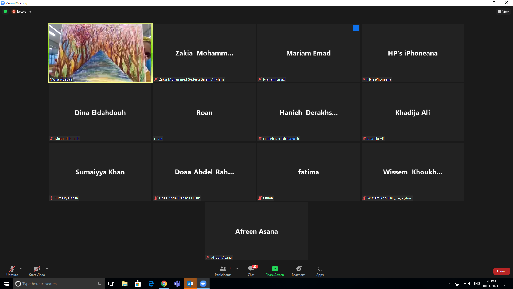513x289 pixels.
Task: Expand the arrow next to Participants
Action: pyautogui.click(x=237, y=269)
